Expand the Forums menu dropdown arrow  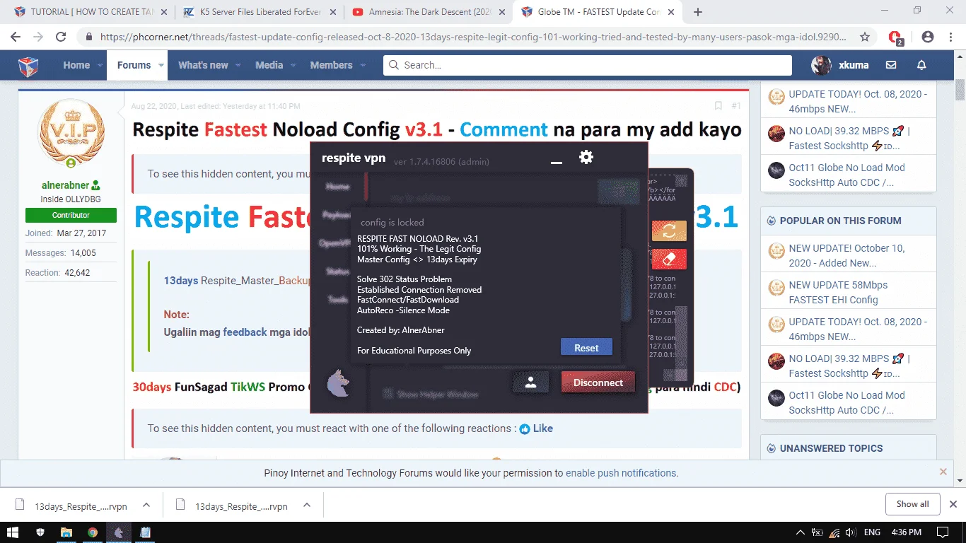click(x=161, y=65)
